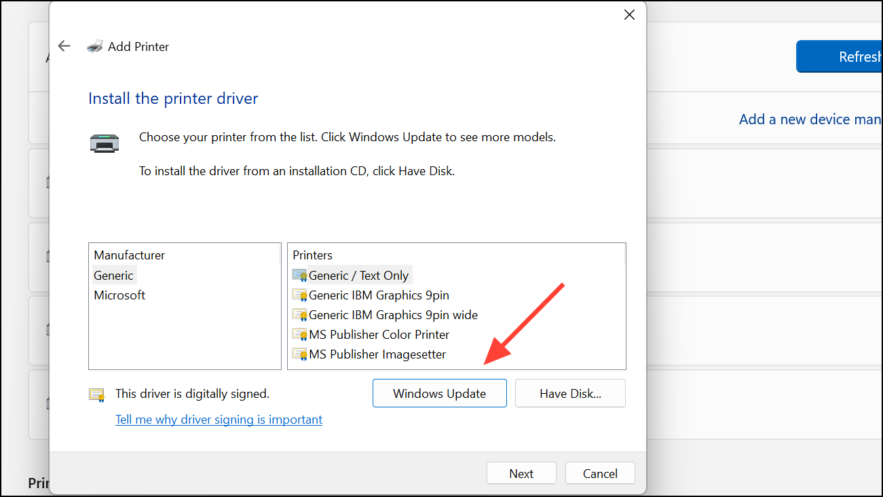Click Next to continue installation

(x=521, y=474)
